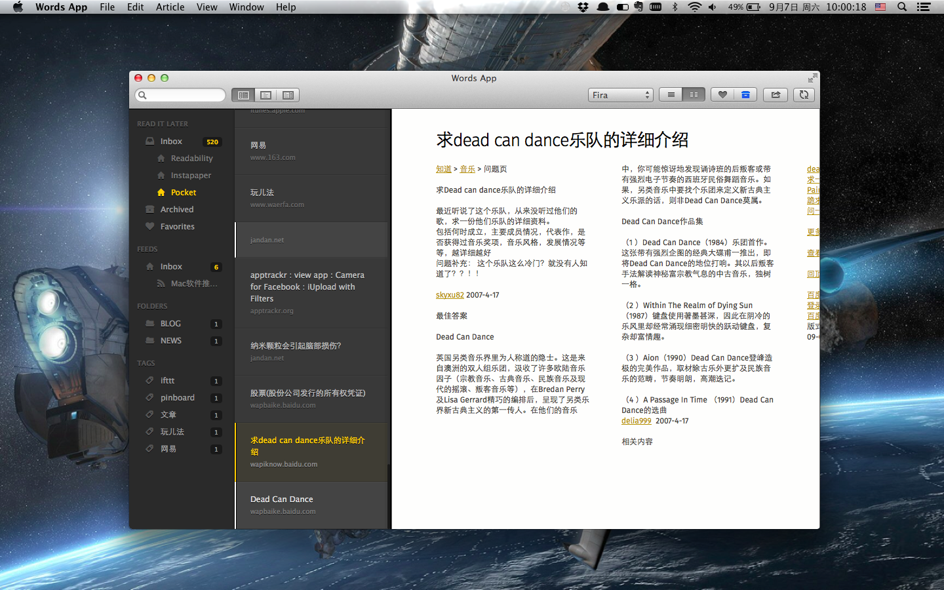Click the Inbox tray icon under Read It Later

tap(150, 142)
